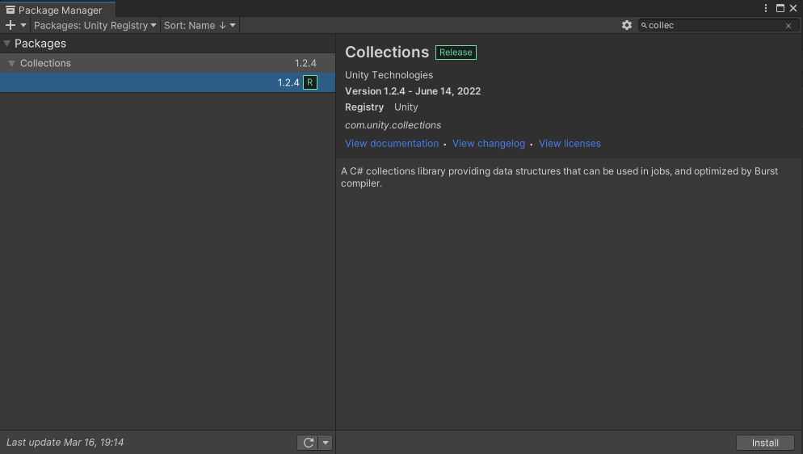Viewport: 803px width, 454px height.
Task: Click the magnifier icon in the search box
Action: pyautogui.click(x=644, y=26)
